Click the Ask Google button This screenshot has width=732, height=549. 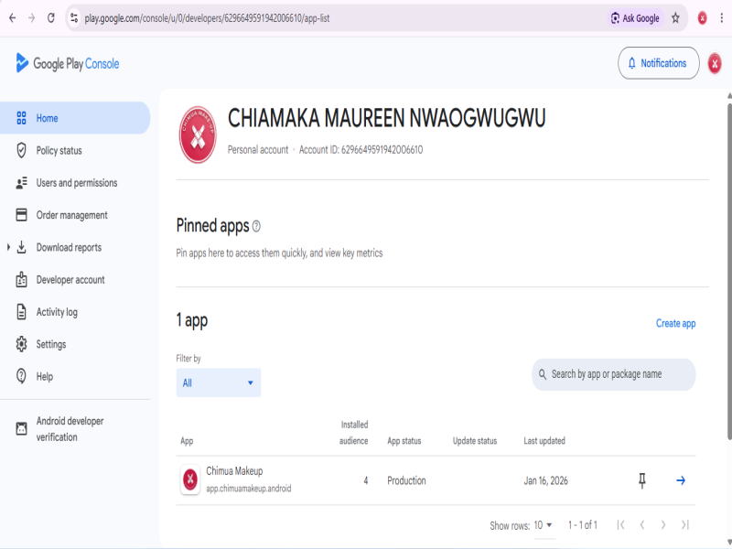635,18
